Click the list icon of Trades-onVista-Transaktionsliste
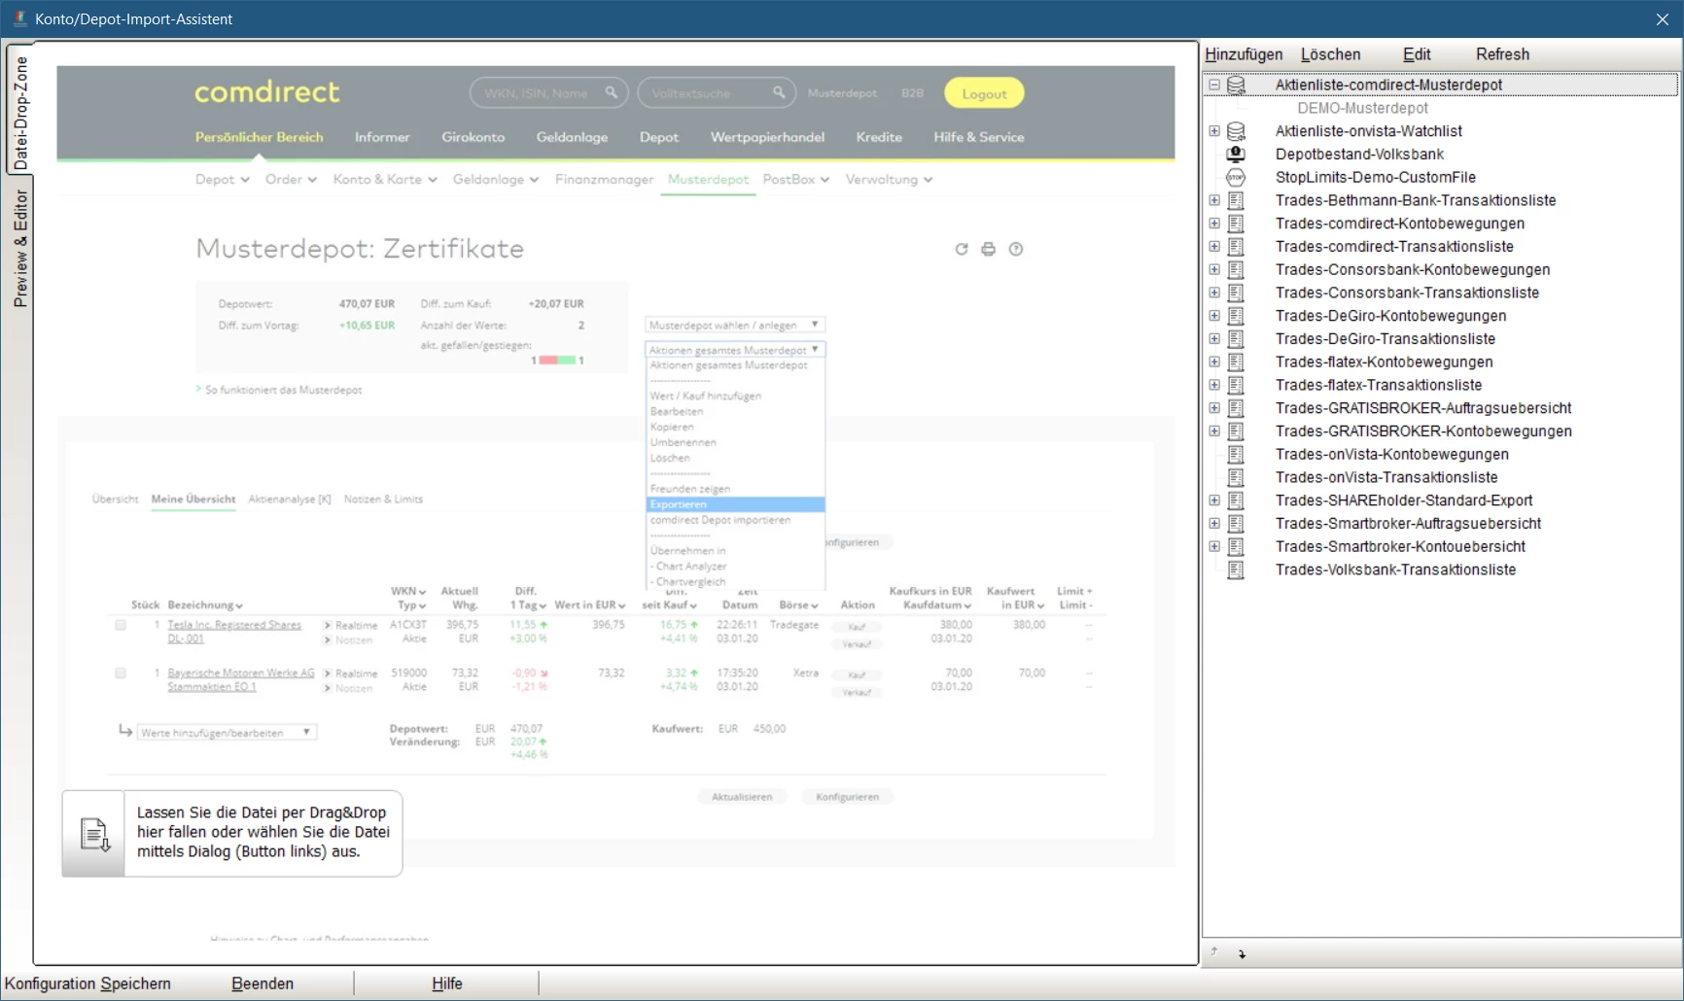1684x1001 pixels. pos(1236,478)
